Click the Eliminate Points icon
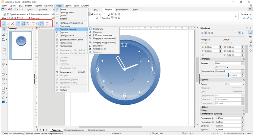Viewport: 253px width, 135px height. [47, 24]
